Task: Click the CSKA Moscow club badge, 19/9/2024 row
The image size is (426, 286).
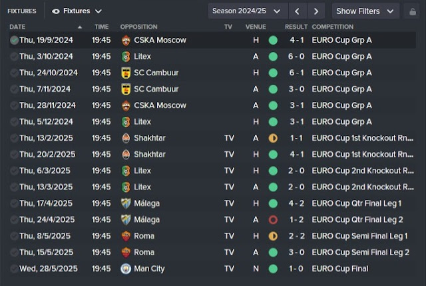Action: [x=126, y=40]
